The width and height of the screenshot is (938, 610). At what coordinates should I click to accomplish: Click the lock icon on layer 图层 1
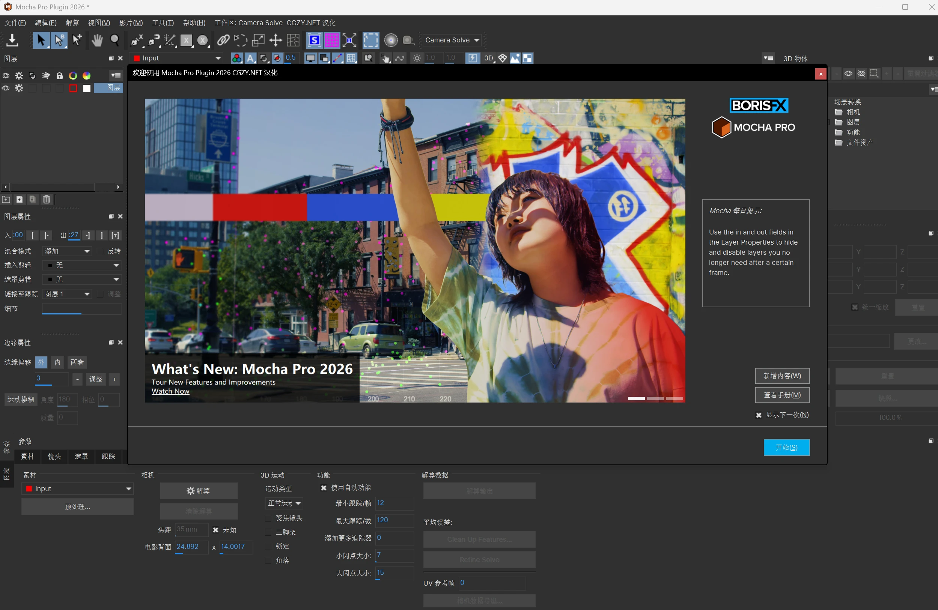(x=60, y=88)
